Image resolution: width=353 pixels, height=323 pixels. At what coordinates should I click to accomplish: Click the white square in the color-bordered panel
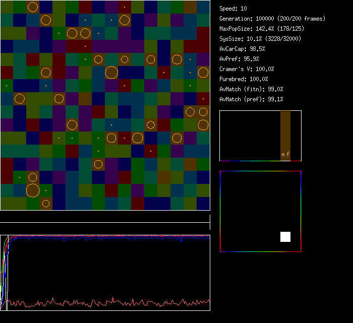click(285, 237)
